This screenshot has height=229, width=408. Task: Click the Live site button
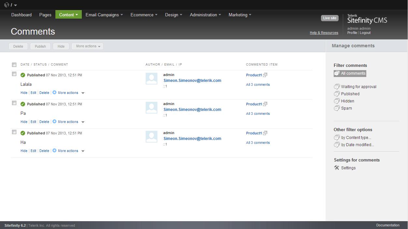pyautogui.click(x=329, y=18)
